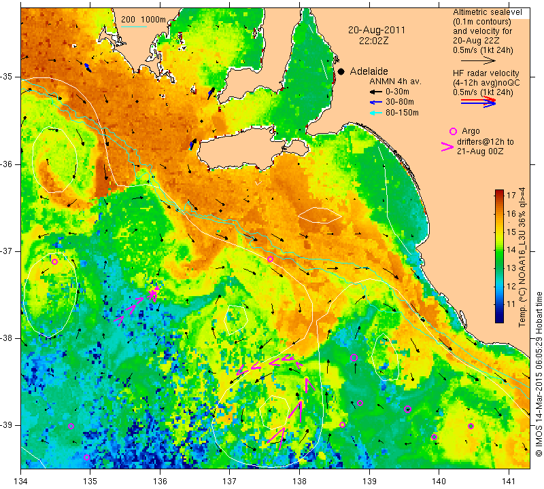The height and width of the screenshot is (489, 544).
Task: Click the 11 colorbar tick label
Action: (x=511, y=304)
